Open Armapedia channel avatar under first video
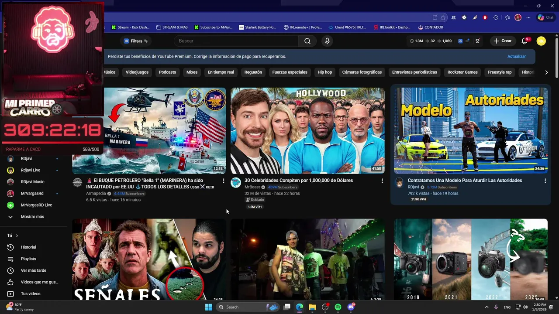The image size is (559, 314). point(77,183)
